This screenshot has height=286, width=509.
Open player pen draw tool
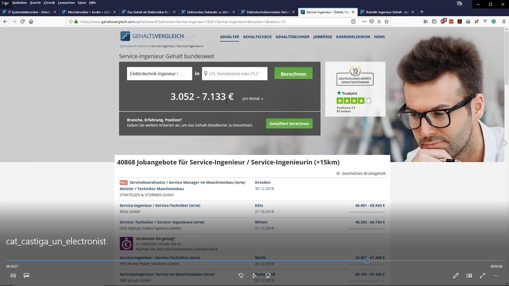pyautogui.click(x=456, y=275)
